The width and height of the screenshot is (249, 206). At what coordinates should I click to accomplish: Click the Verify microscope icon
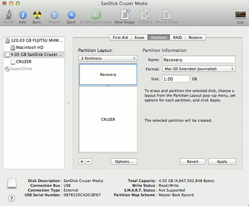point(8,14)
